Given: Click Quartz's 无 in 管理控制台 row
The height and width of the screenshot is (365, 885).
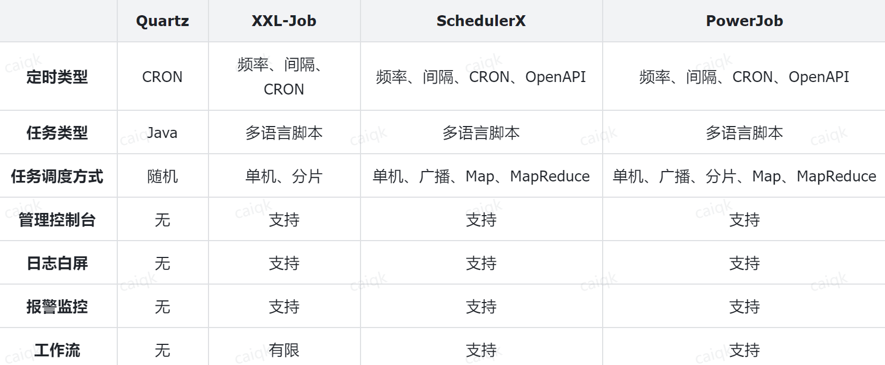Looking at the screenshot, I should [x=162, y=219].
